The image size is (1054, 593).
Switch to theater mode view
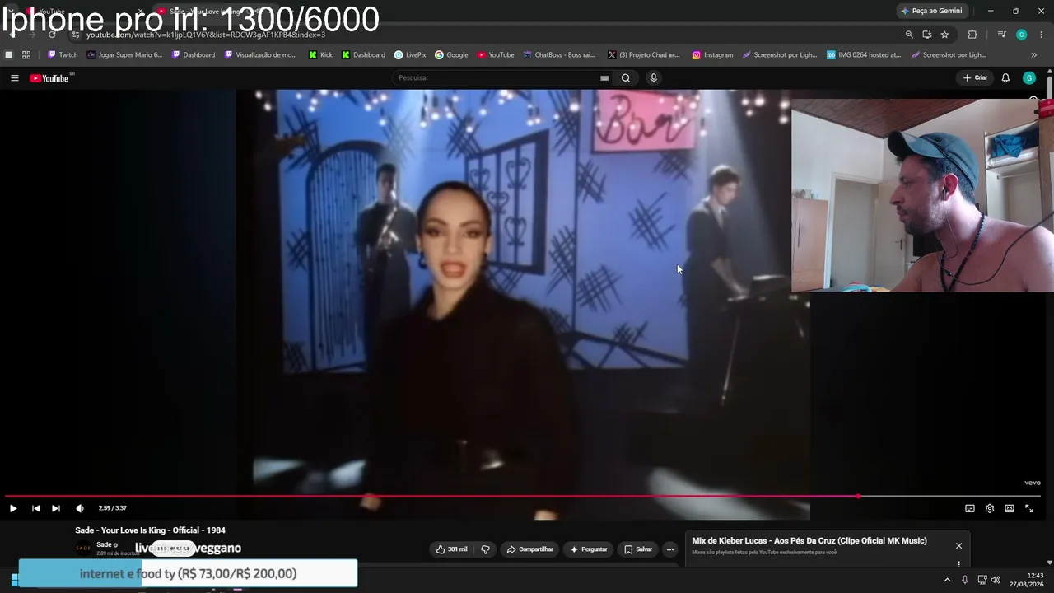(x=1010, y=508)
